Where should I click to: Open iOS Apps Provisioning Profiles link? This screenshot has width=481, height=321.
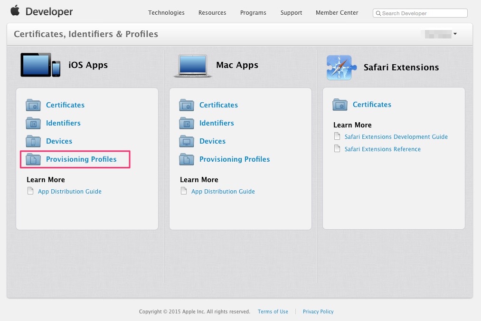pyautogui.click(x=81, y=159)
